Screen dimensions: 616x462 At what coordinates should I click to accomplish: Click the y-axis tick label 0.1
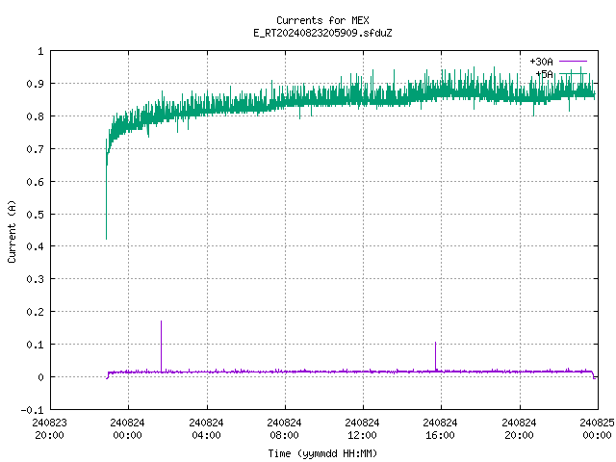click(35, 345)
